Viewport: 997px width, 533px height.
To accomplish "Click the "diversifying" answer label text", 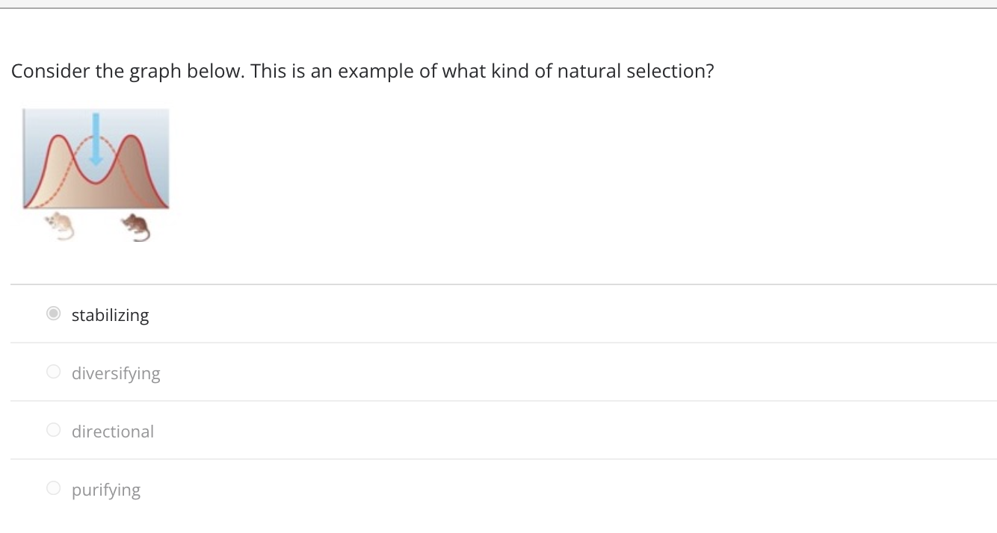I will click(x=116, y=373).
